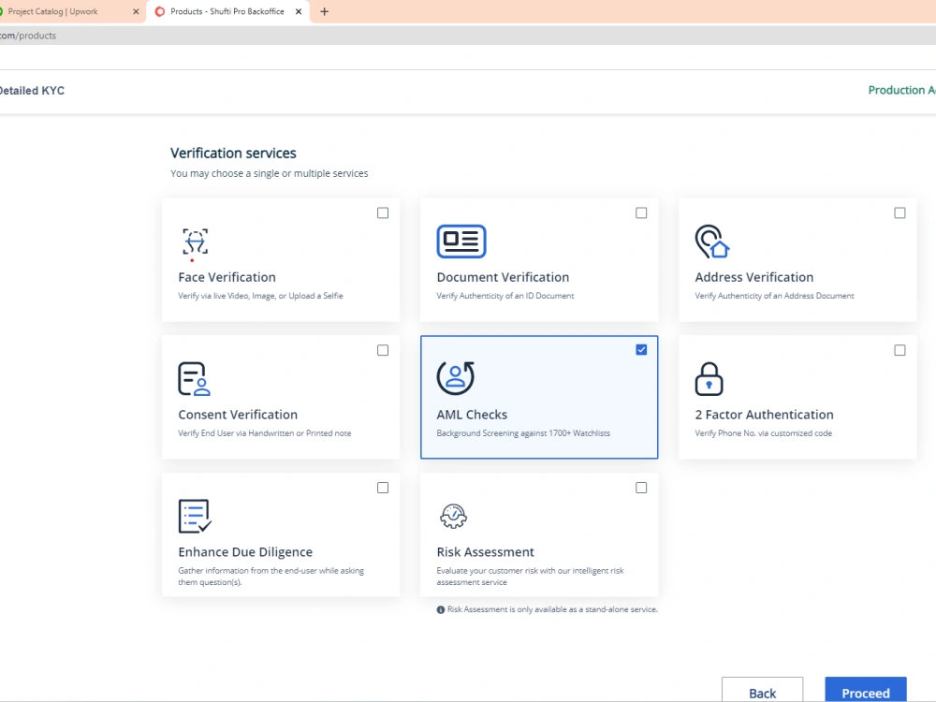Click the Consent Verification person icon

[x=194, y=378]
